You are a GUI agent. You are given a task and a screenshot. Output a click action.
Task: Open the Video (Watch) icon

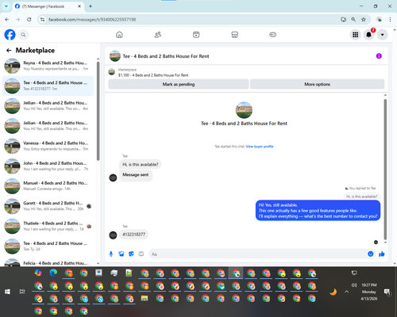[196, 35]
